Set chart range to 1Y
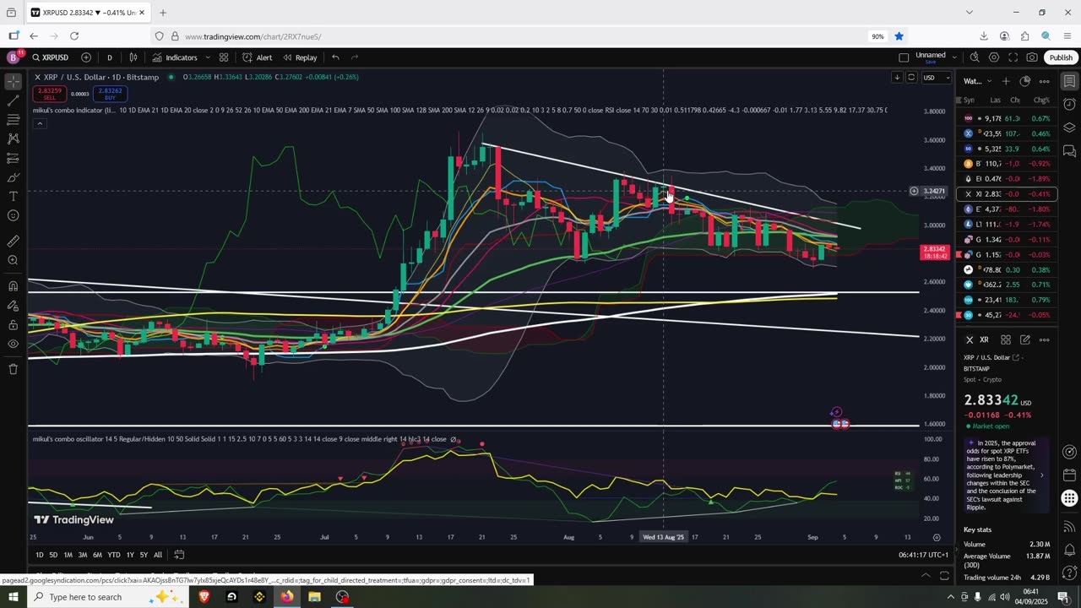 tap(130, 555)
